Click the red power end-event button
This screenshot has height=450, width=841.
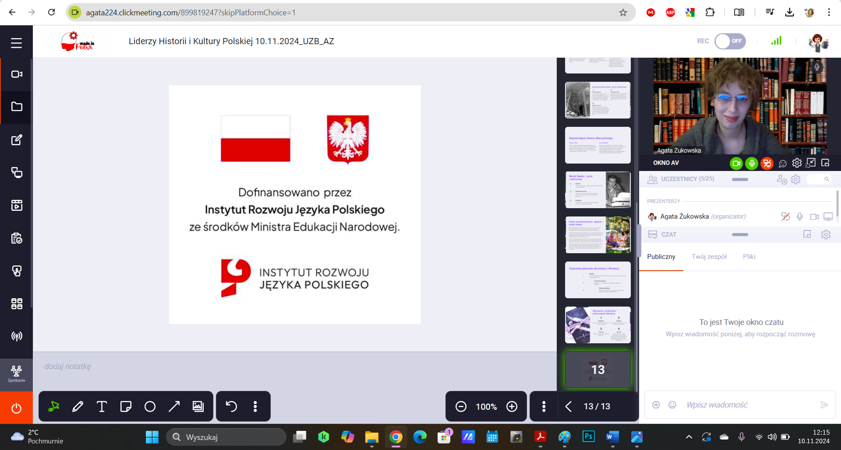(16, 408)
